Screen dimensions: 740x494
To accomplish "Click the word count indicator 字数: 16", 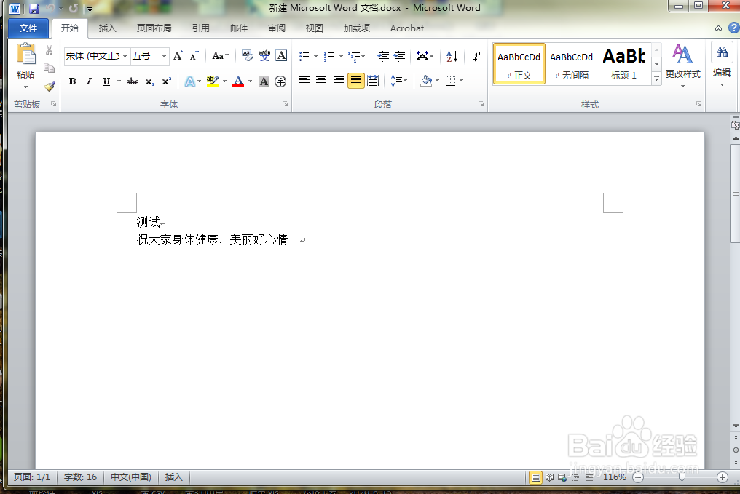I will point(82,477).
